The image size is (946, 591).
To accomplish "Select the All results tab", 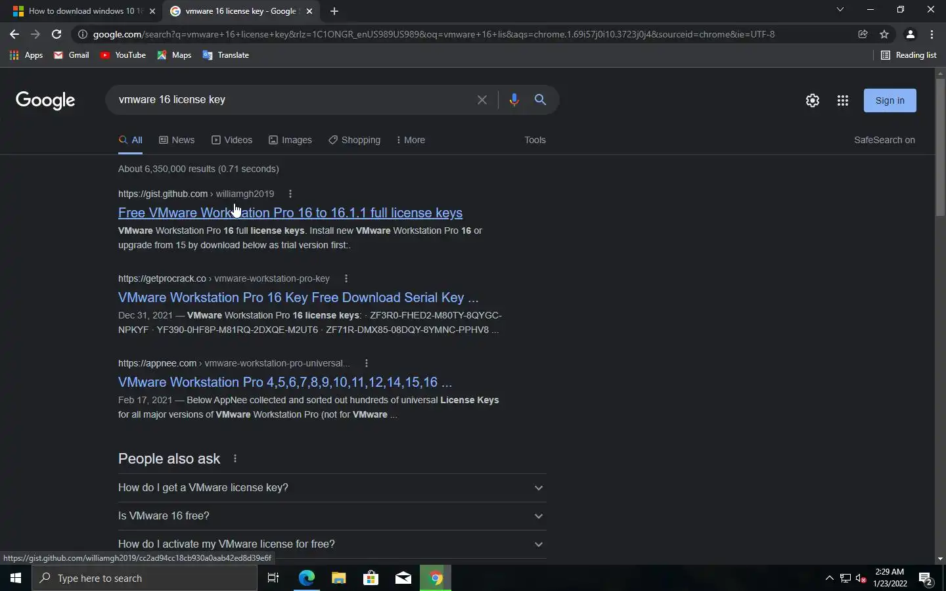I will [x=130, y=140].
